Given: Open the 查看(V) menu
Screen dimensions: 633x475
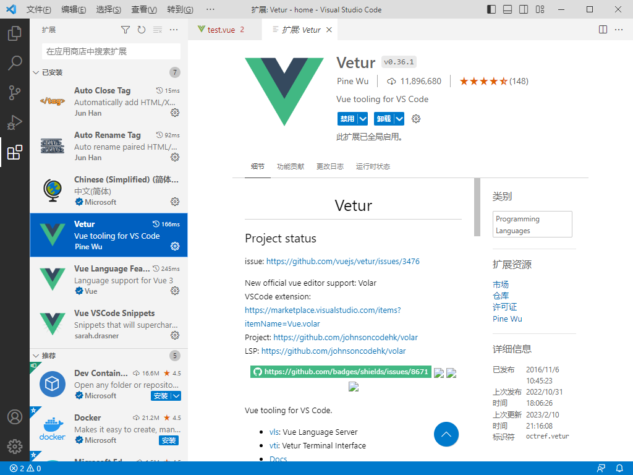Looking at the screenshot, I should [144, 9].
